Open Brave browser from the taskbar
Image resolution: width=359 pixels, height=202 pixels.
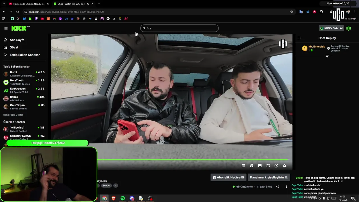click(114, 198)
